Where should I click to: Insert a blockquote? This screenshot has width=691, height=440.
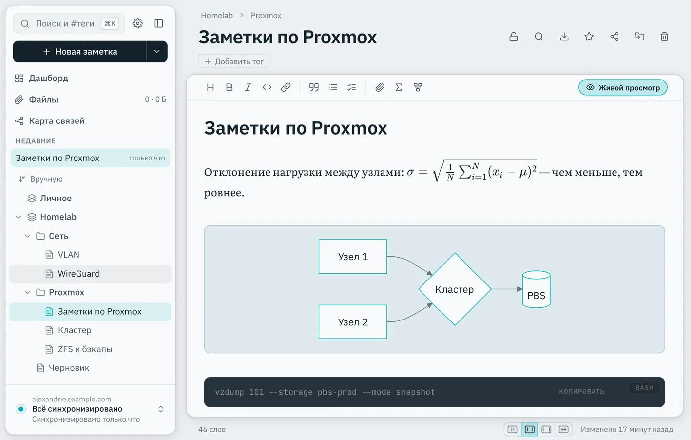(314, 87)
